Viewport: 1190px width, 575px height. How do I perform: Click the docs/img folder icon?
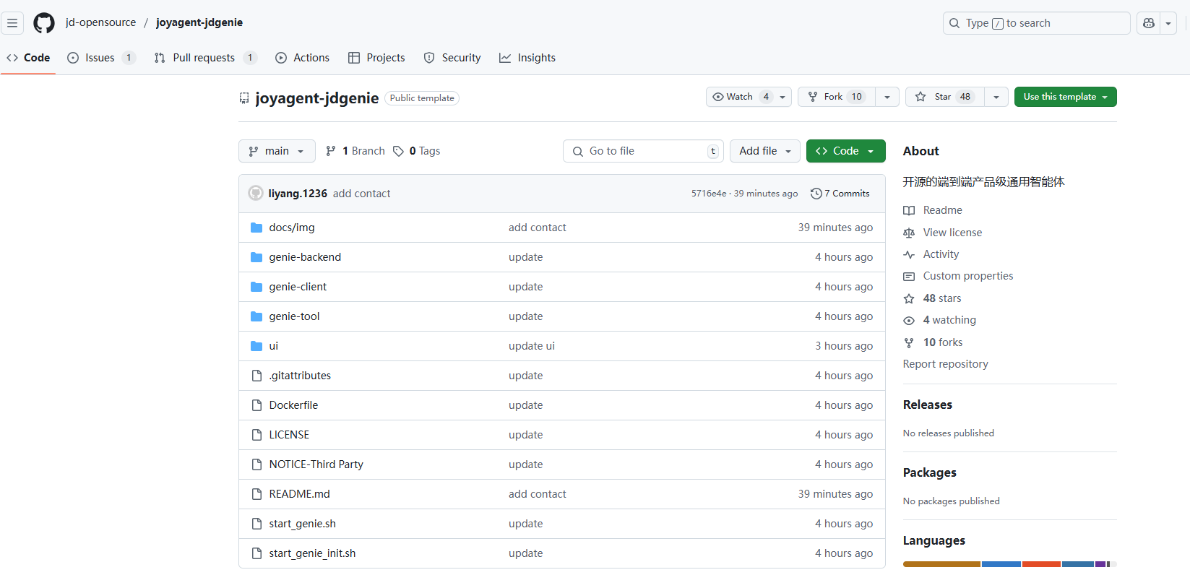[256, 228]
